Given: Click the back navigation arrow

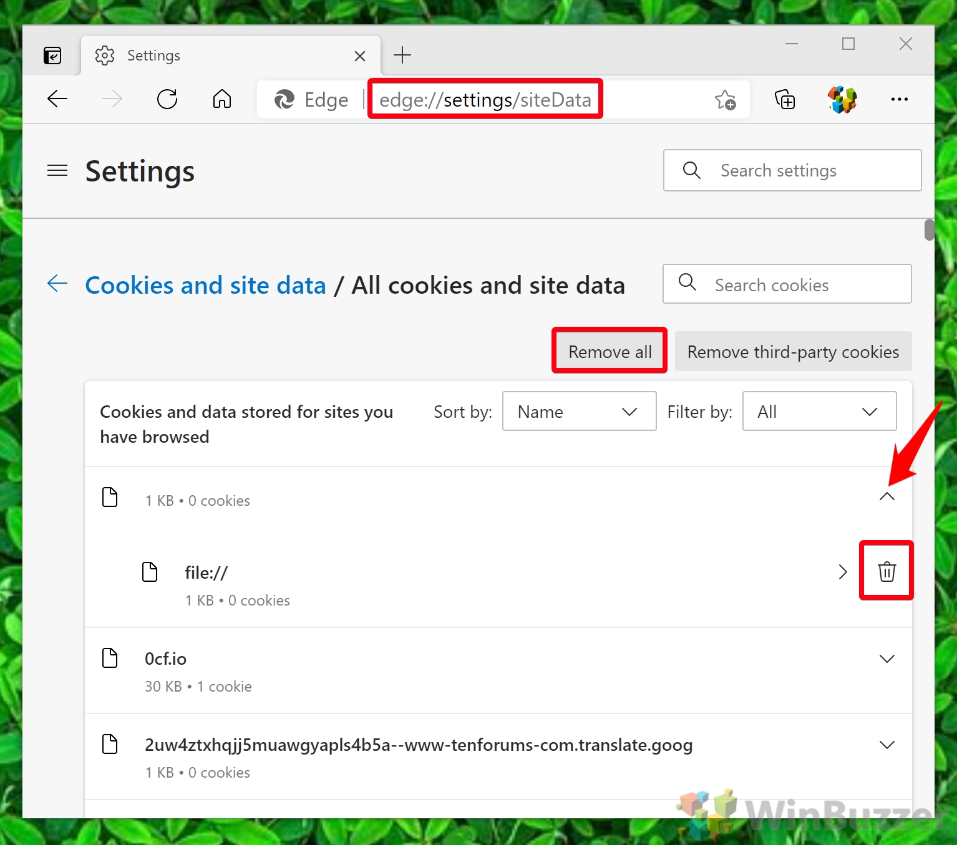Looking at the screenshot, I should 57,99.
